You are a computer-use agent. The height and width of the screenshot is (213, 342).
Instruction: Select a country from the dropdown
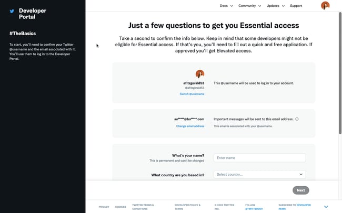(x=259, y=174)
